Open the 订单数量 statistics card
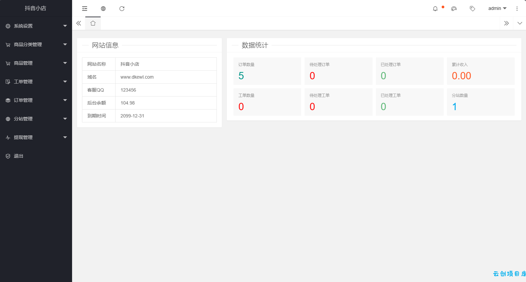The image size is (526, 282). 267,71
